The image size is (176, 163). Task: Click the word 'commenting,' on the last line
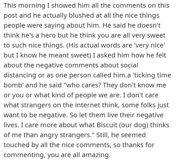pos(25,155)
